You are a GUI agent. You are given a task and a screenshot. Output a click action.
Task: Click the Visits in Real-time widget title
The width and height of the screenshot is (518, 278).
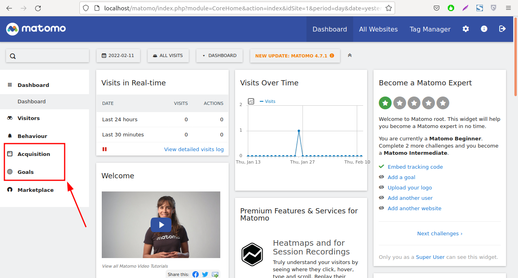pos(134,83)
